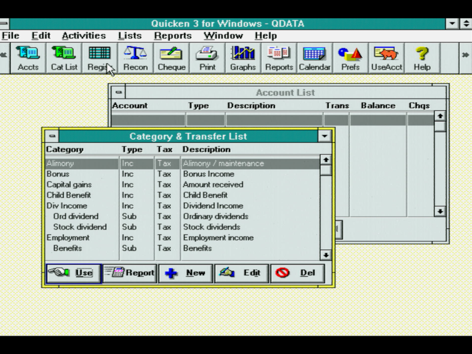The image size is (472, 354).
Task: Click Use button in category list
Action: coord(74,273)
